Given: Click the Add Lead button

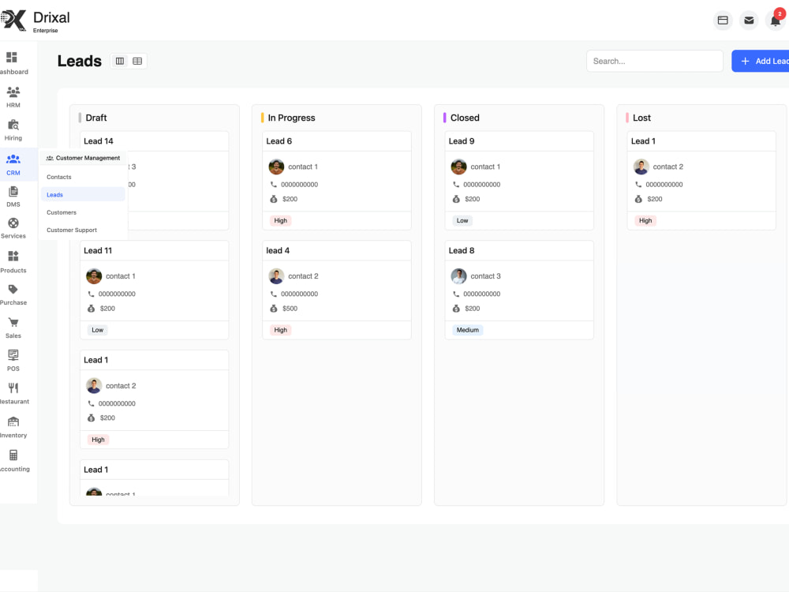Looking at the screenshot, I should click(761, 61).
